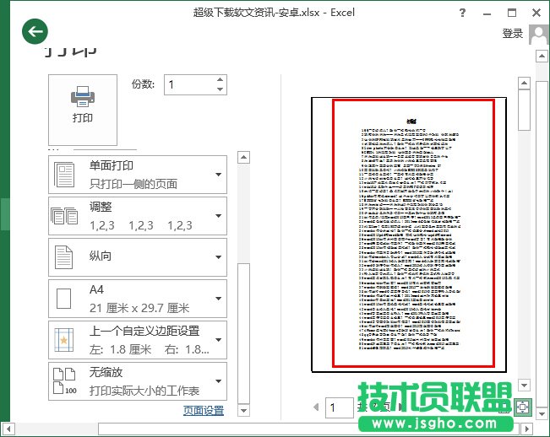This screenshot has height=437, width=550.
Task: Increase copies using the up spinner arrow
Action: (221, 79)
